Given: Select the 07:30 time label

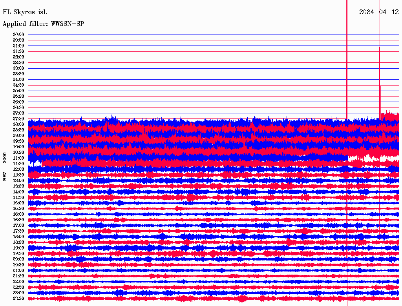Looking at the screenshot, I should [18, 118].
